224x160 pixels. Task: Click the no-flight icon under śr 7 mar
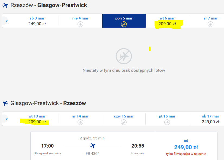(210, 24)
